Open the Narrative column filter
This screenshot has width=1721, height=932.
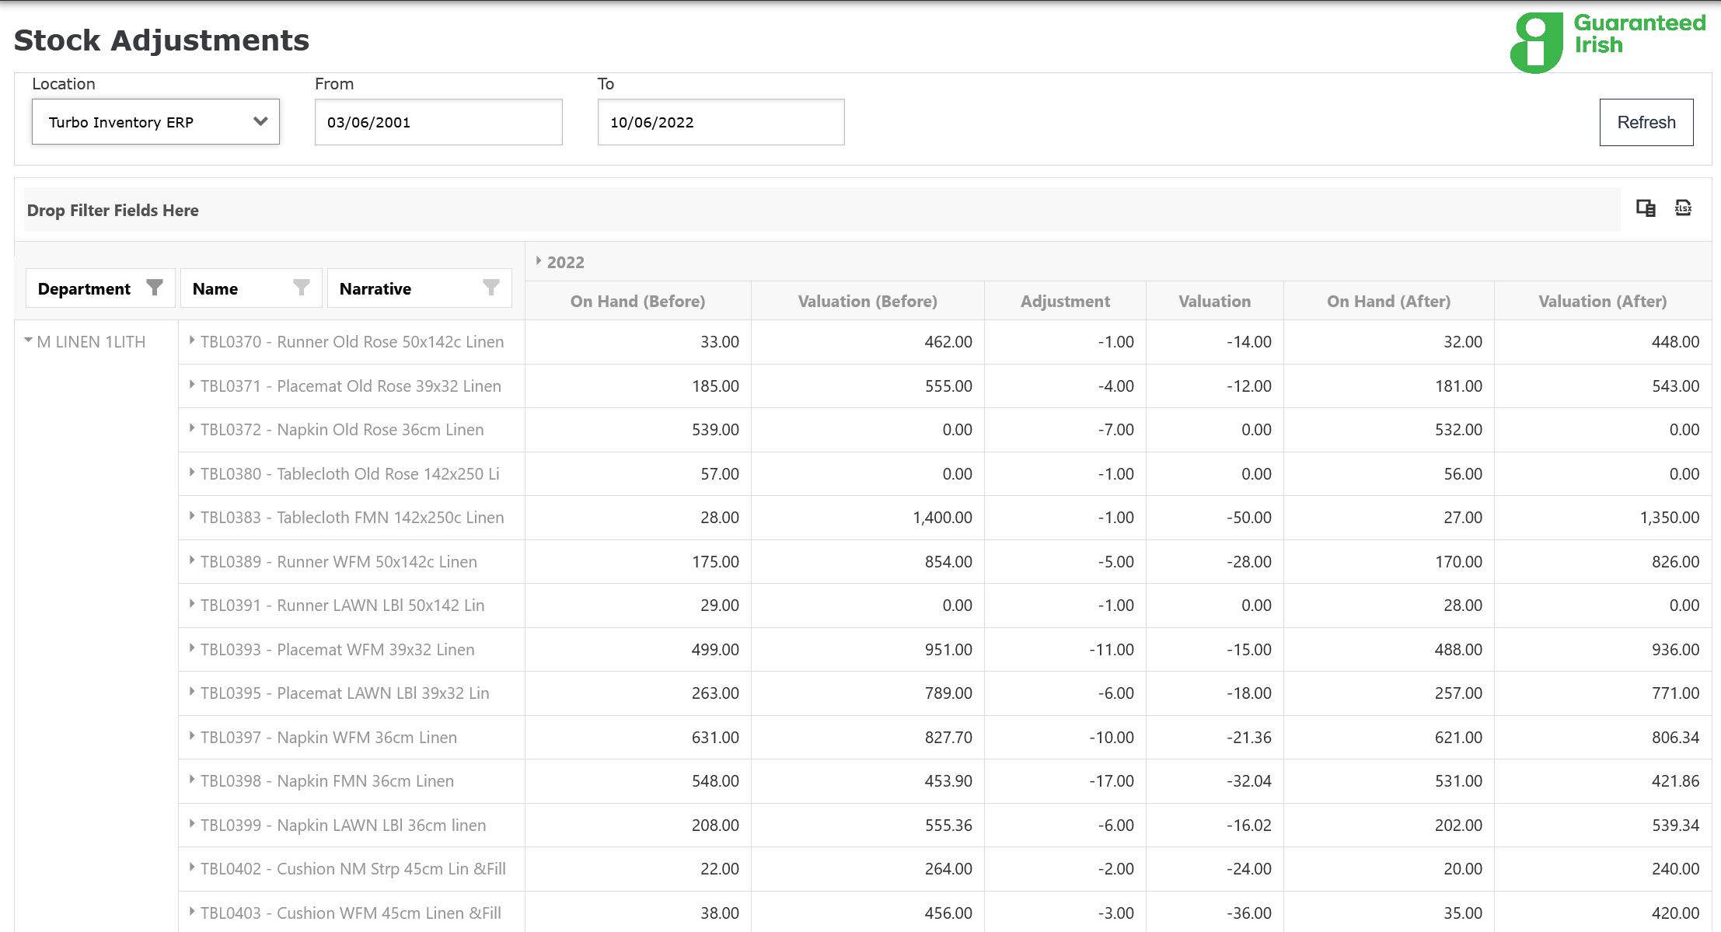490,288
